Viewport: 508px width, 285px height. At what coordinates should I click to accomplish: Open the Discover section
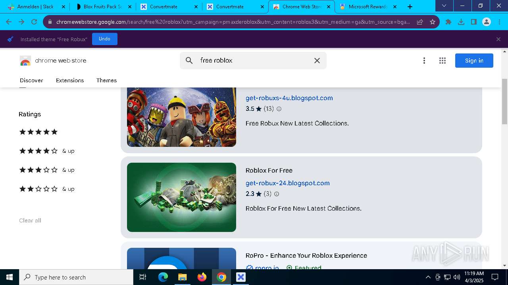[x=31, y=80]
